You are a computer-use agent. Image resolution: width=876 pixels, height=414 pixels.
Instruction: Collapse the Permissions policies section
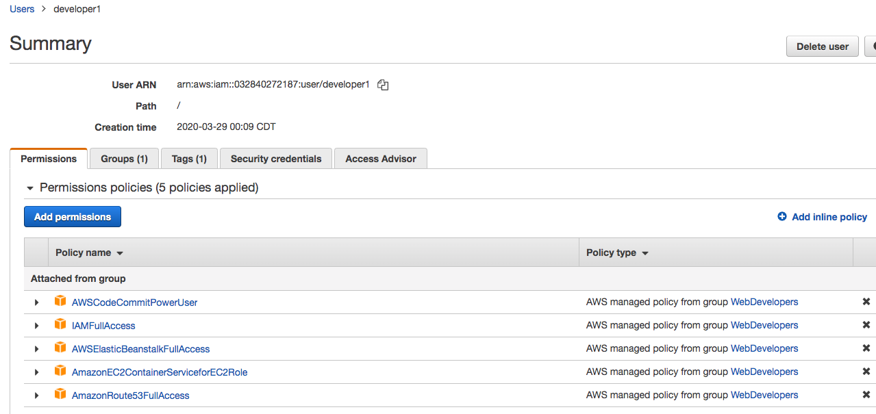click(29, 187)
